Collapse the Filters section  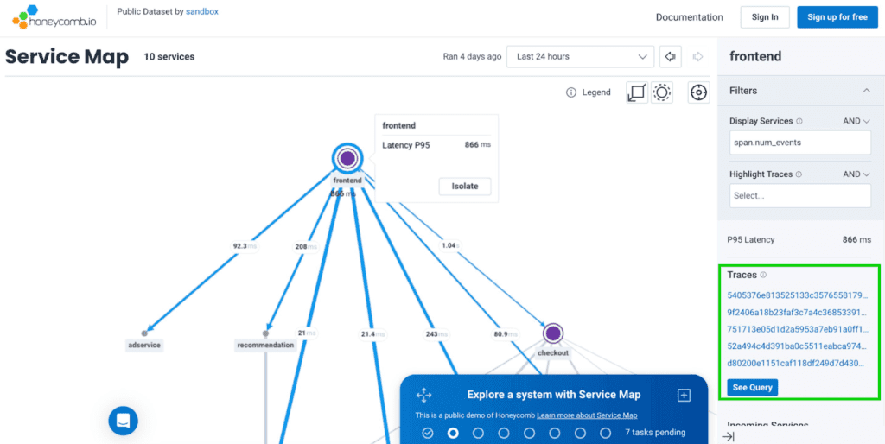(866, 91)
